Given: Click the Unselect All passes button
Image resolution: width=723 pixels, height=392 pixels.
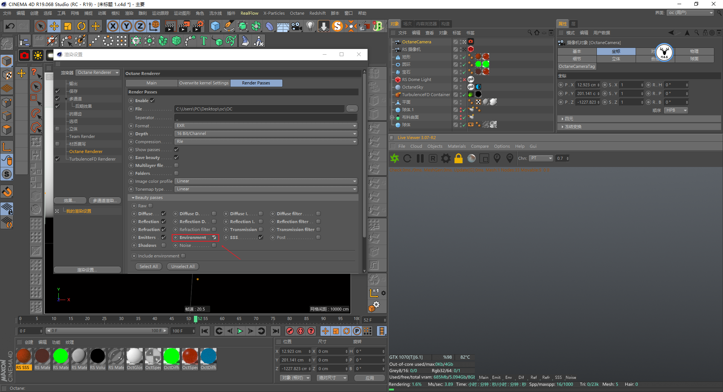Looking at the screenshot, I should click(183, 266).
